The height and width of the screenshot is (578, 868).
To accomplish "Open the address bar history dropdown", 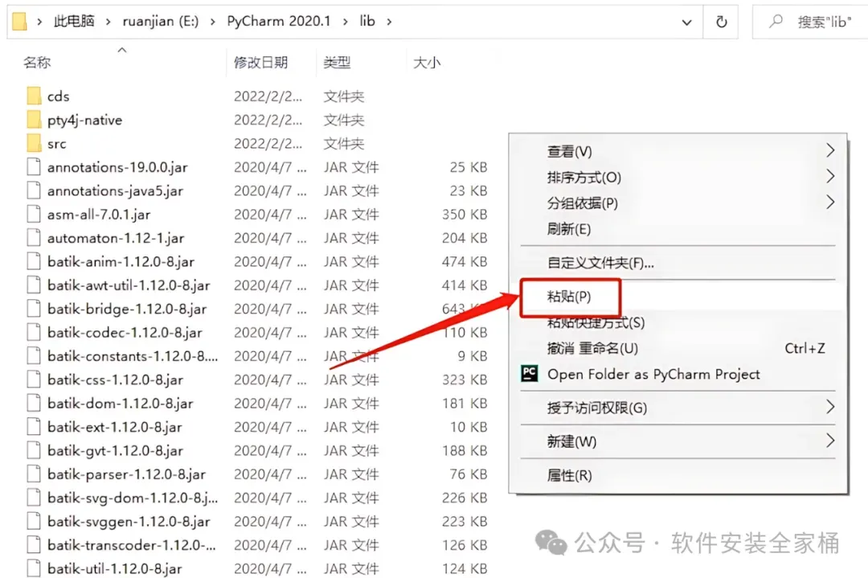I will [x=686, y=23].
